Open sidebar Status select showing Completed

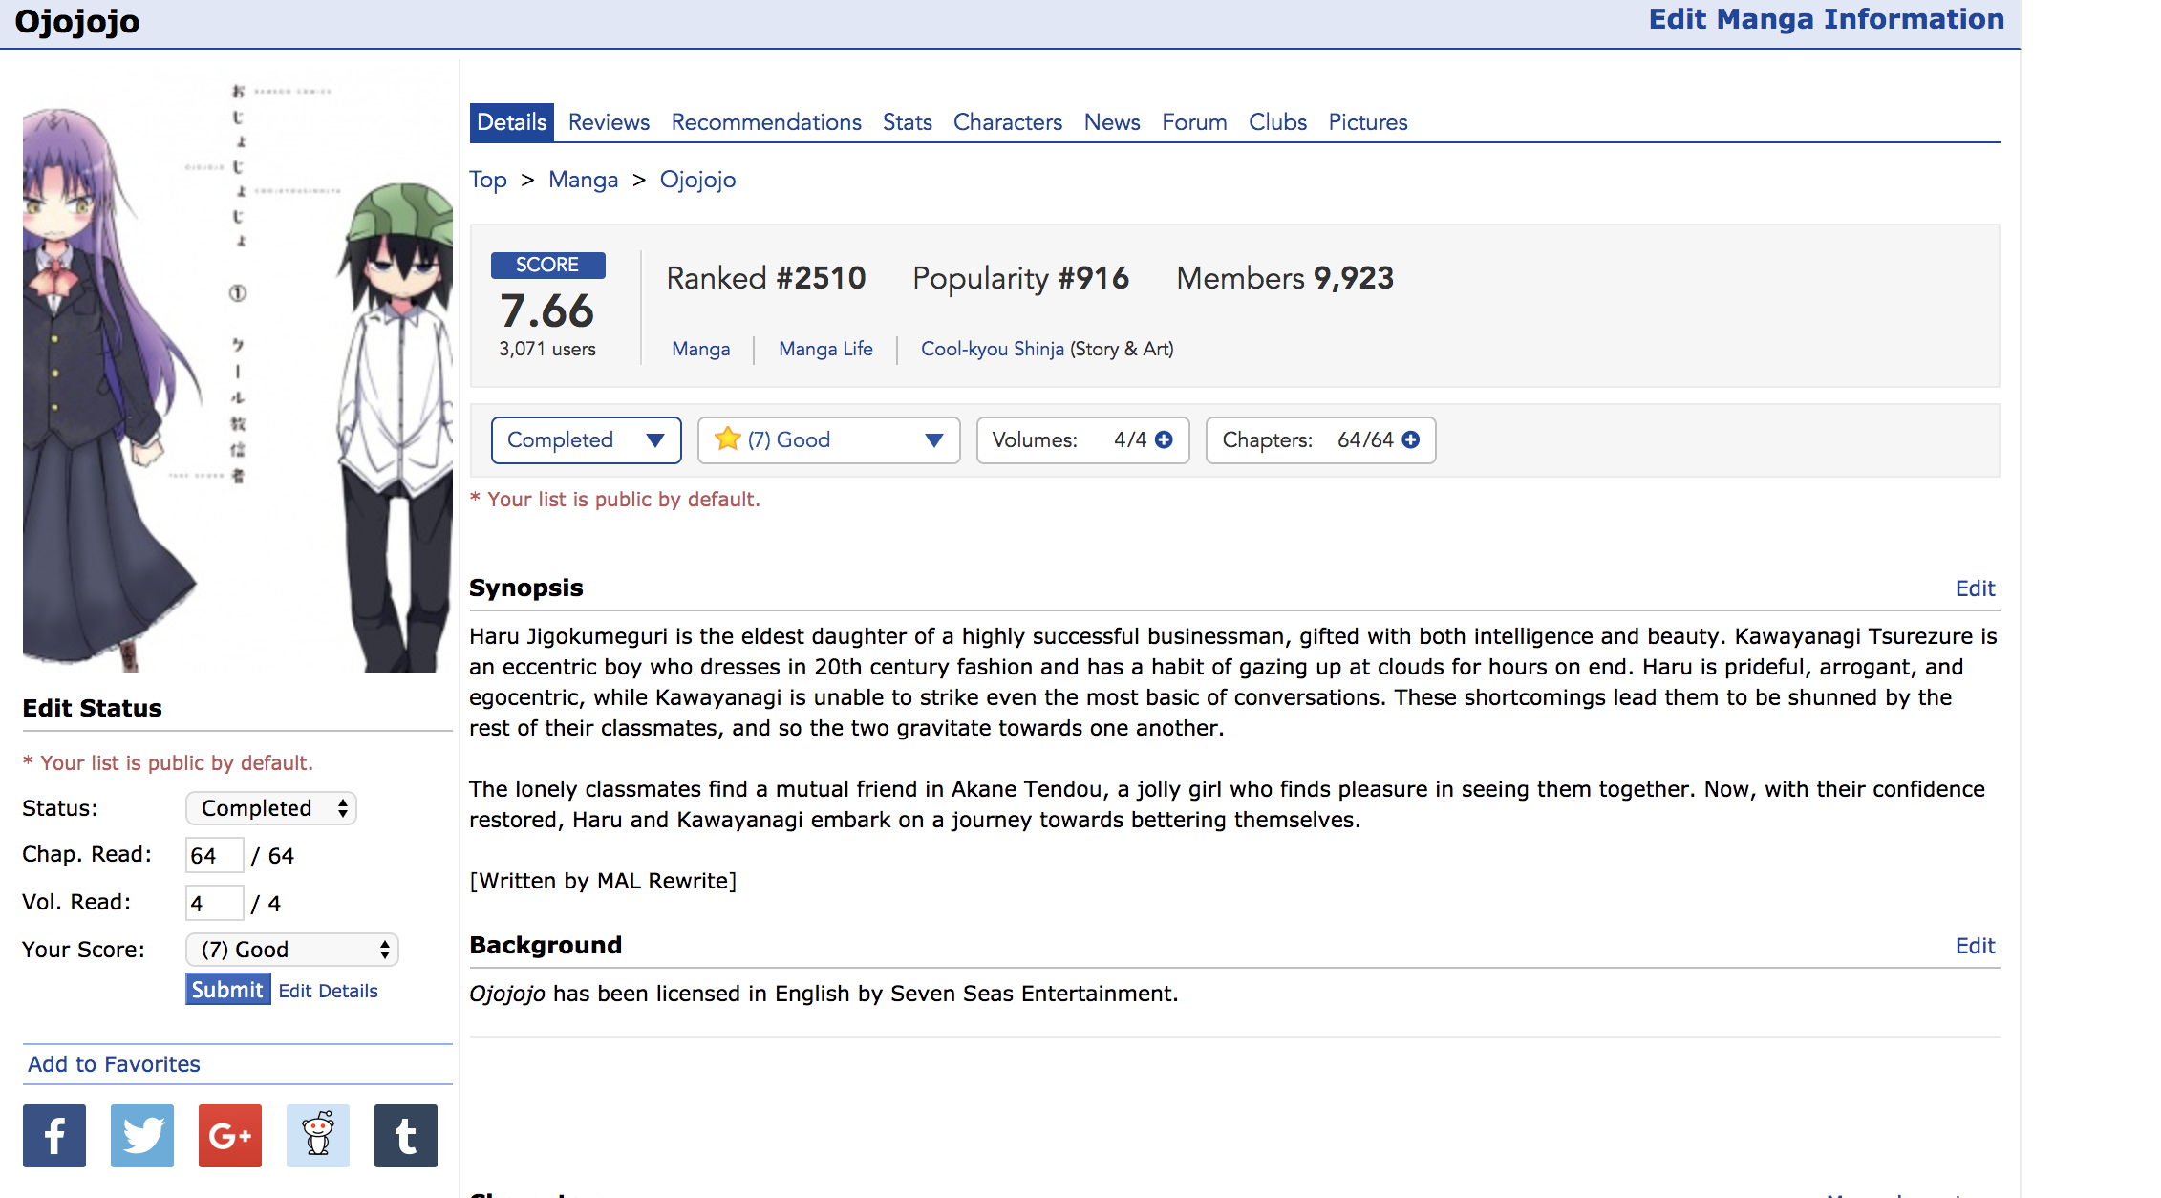pyautogui.click(x=271, y=808)
